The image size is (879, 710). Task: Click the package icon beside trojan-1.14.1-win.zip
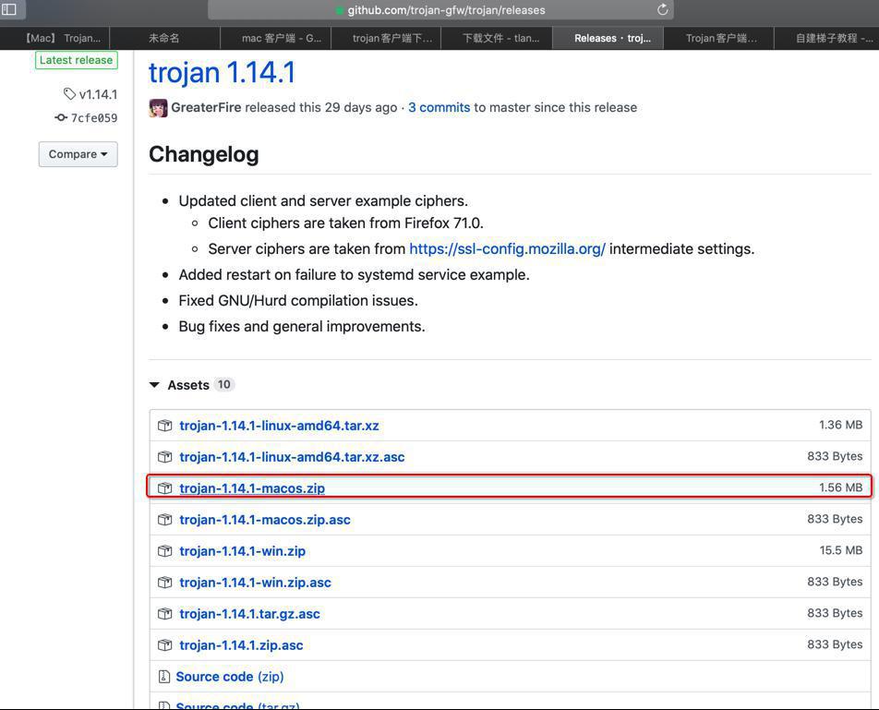(164, 551)
